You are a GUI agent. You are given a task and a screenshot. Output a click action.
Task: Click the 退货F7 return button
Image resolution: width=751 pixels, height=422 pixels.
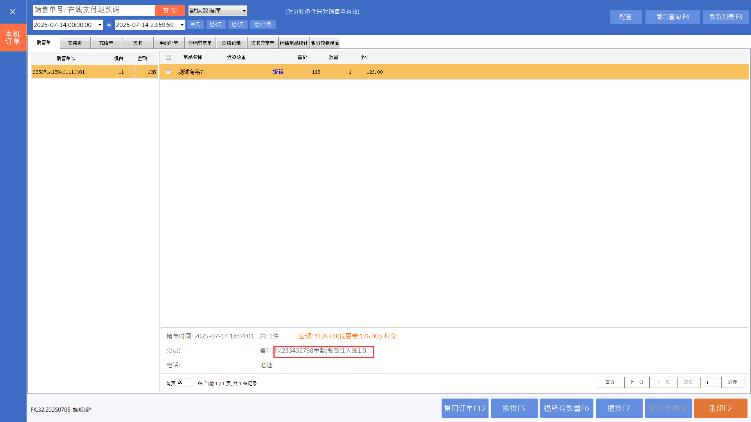[x=618, y=408]
